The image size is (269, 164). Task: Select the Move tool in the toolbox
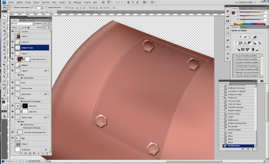point(4,17)
